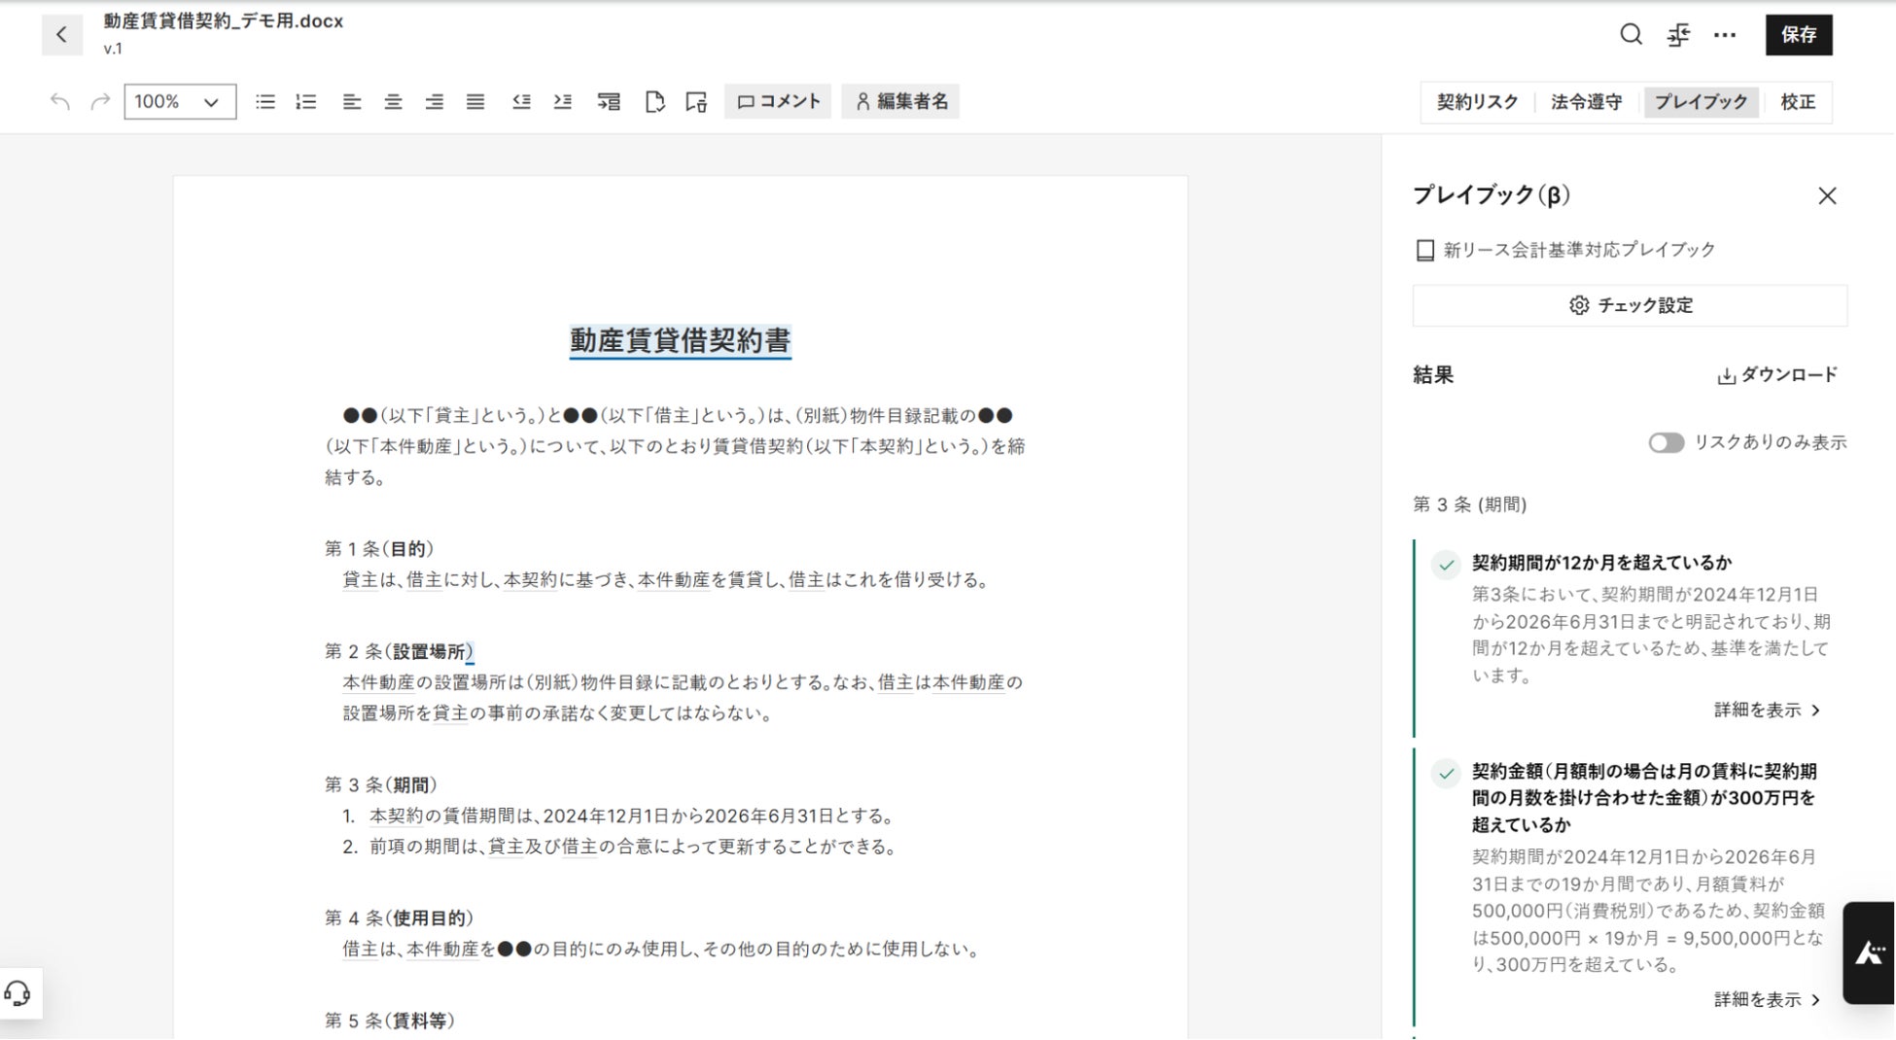This screenshot has height=1040, width=1896.
Task: Expand 詳細を表示 for 契約金額 check
Action: coord(1767,999)
